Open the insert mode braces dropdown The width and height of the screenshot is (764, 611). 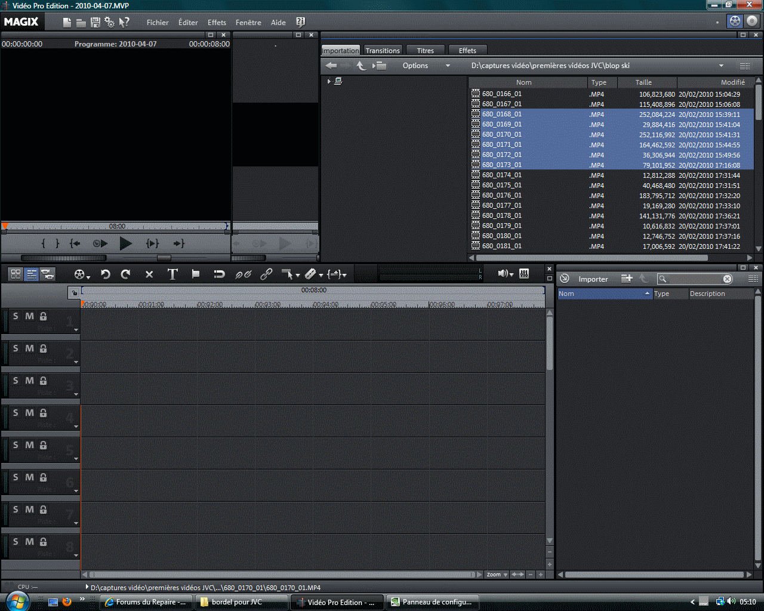337,274
